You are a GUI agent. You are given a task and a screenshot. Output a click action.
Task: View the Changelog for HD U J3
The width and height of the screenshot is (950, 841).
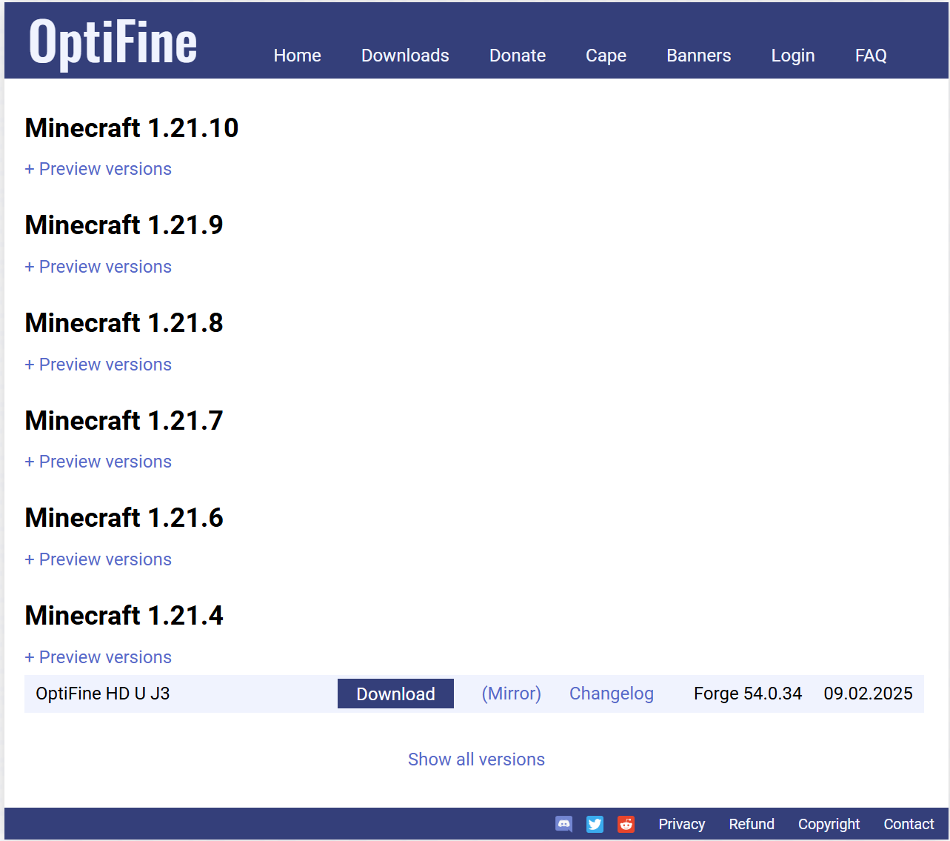pos(612,694)
